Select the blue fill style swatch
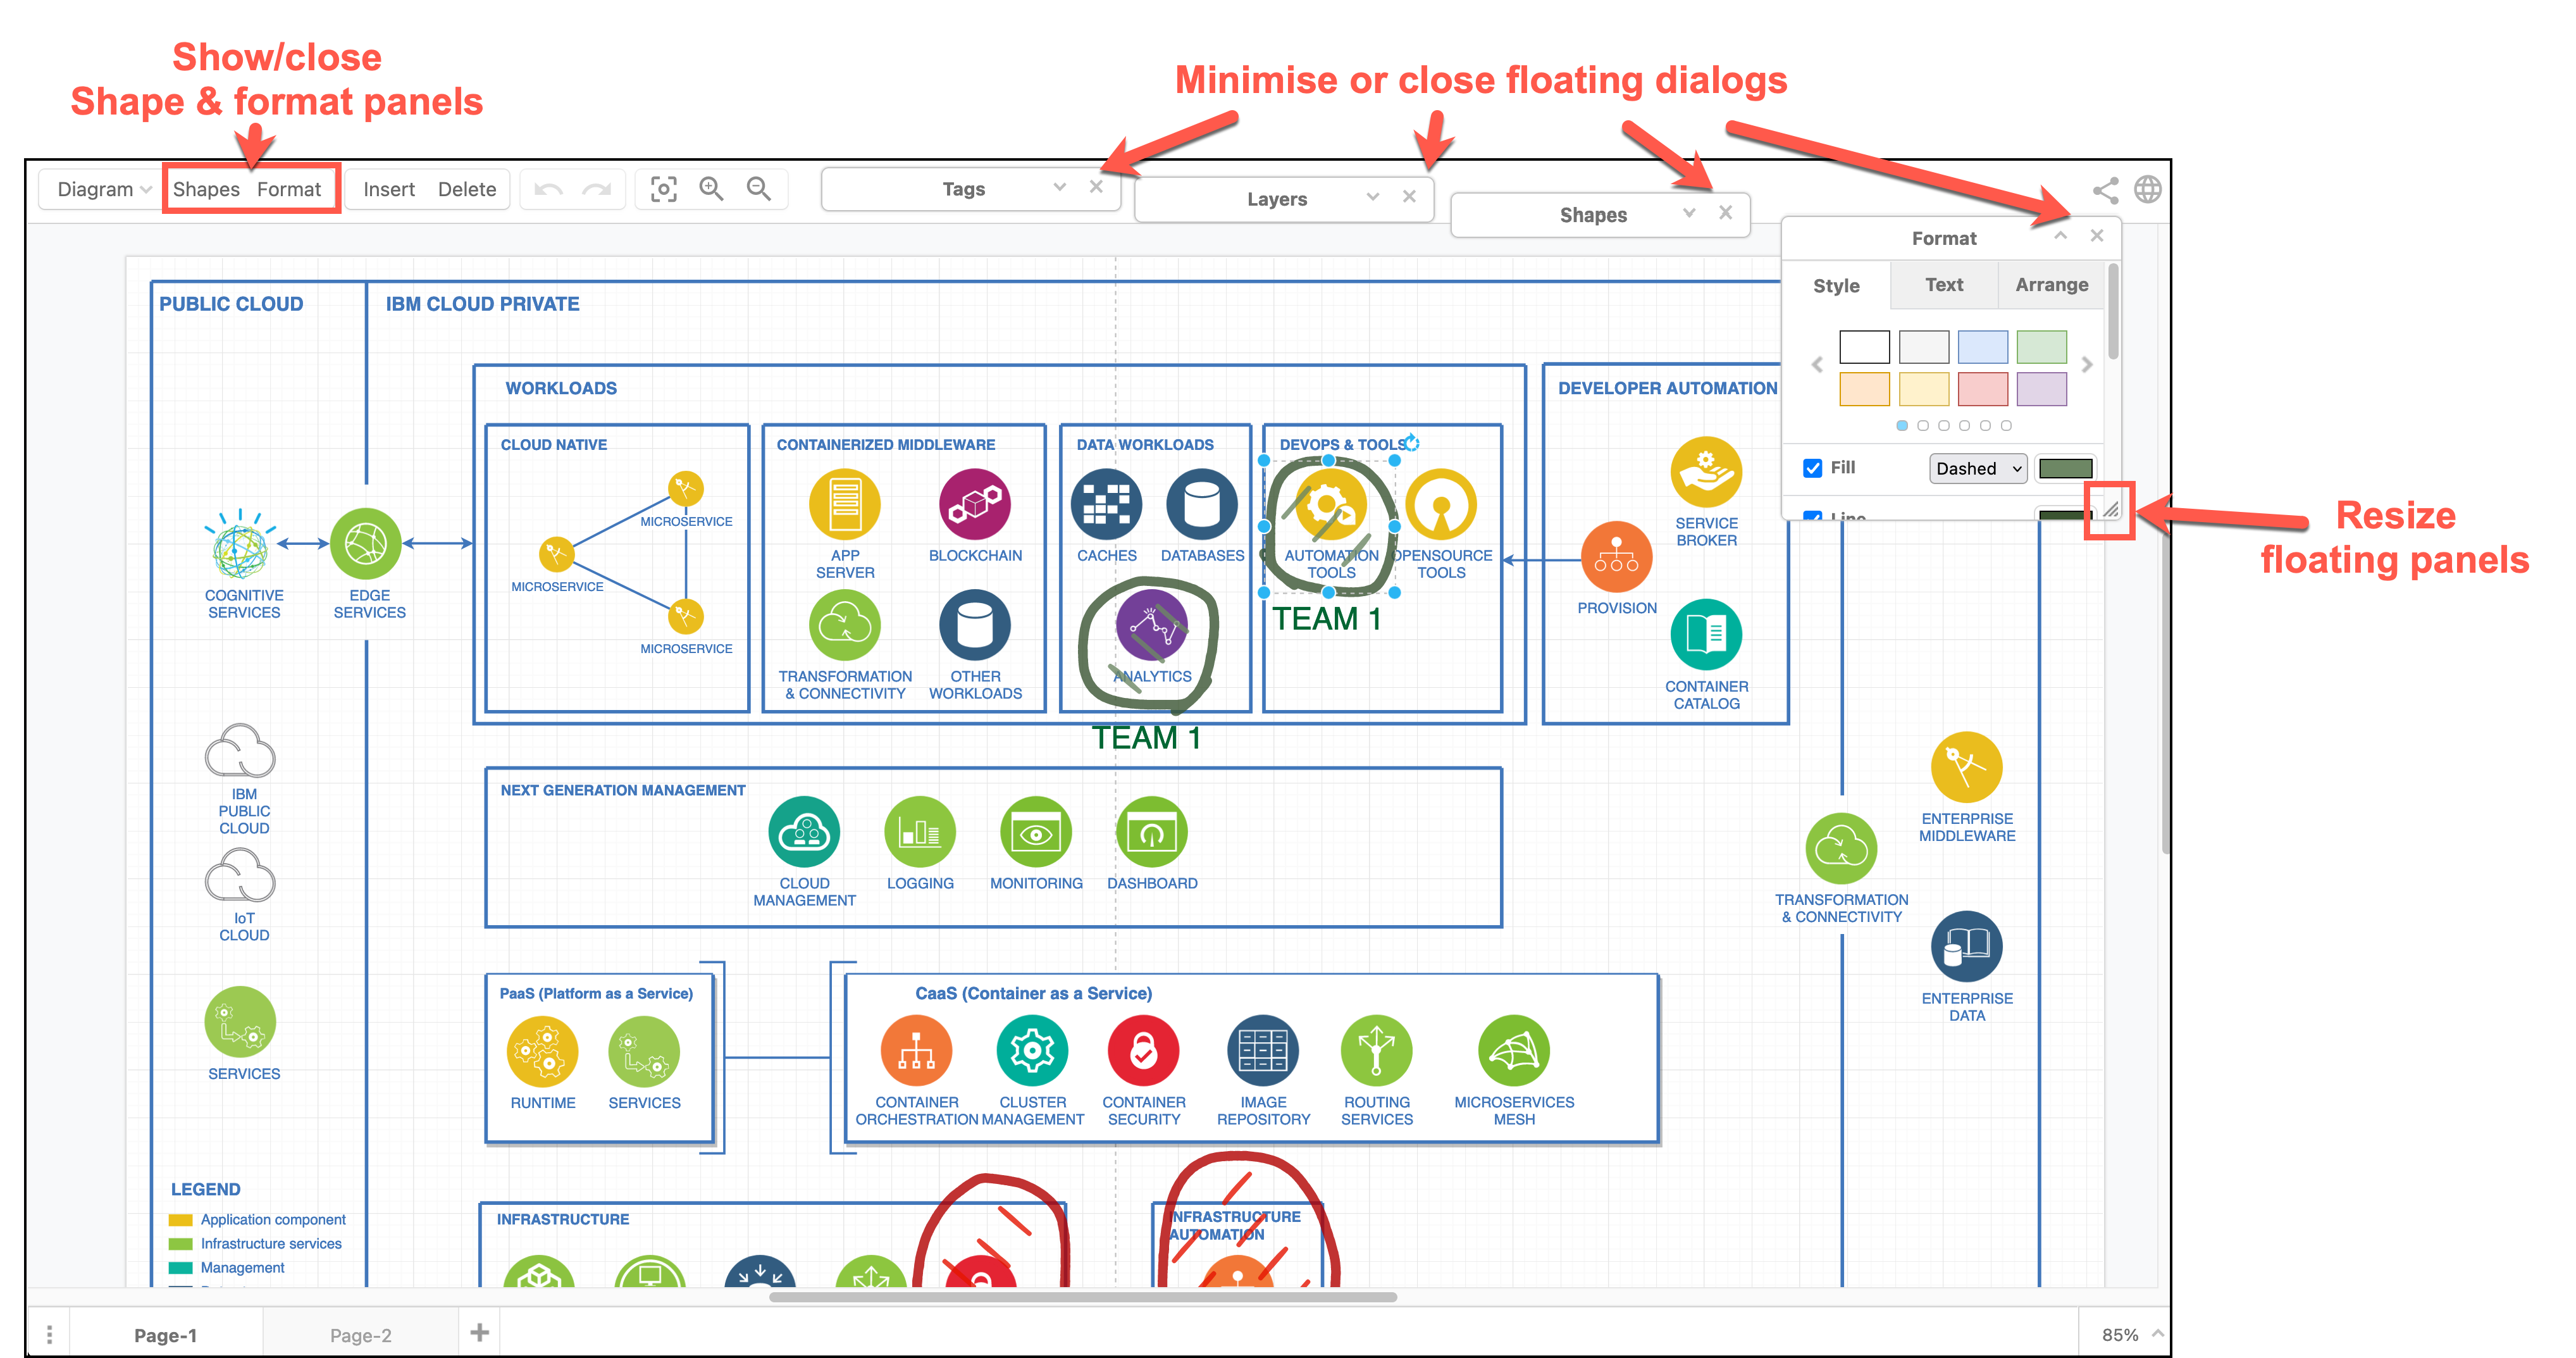The width and height of the screenshot is (2576, 1358). pyautogui.click(x=1983, y=346)
